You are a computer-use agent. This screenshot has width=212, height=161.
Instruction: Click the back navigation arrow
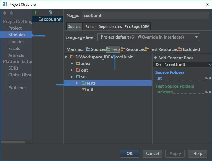click(x=4, y=13)
